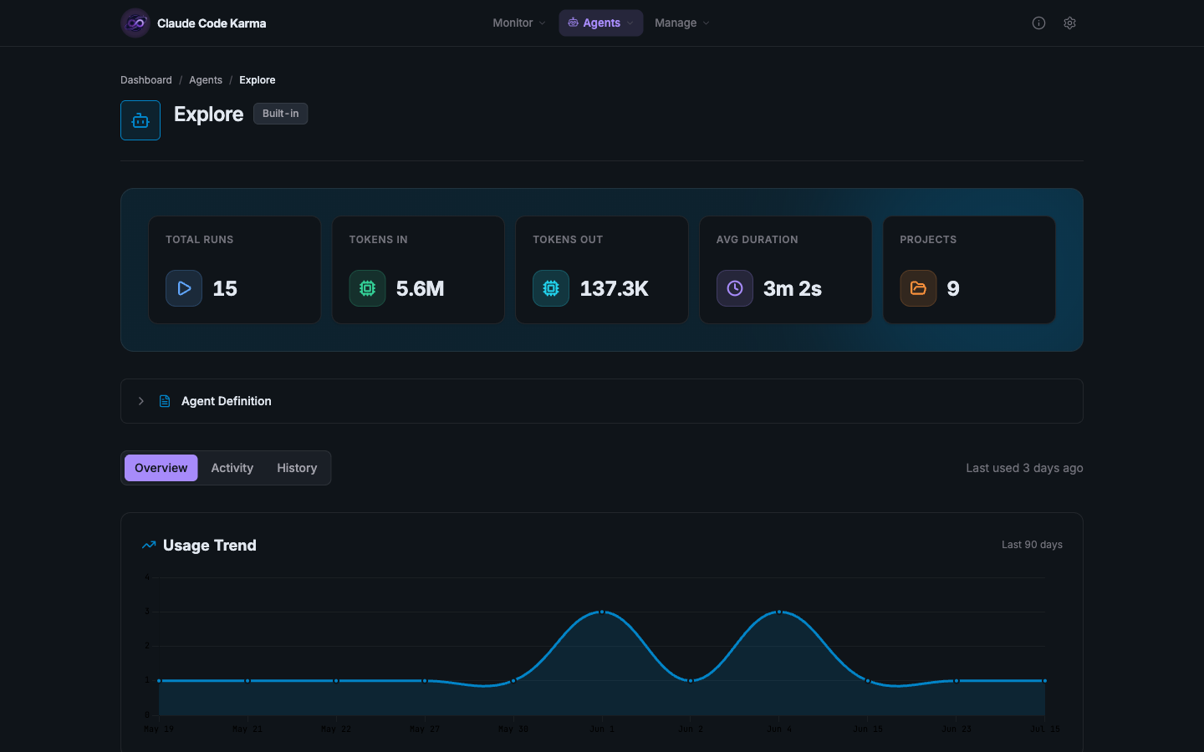Expand the Agent Definition section
The width and height of the screenshot is (1204, 752).
tap(602, 401)
